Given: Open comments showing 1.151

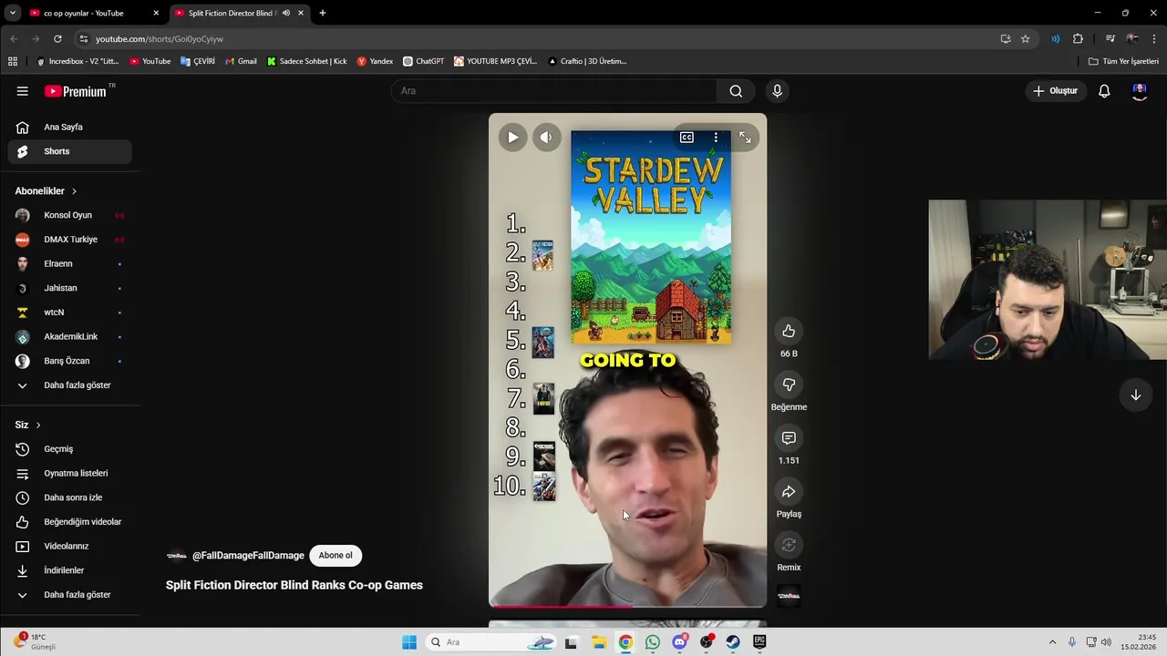Looking at the screenshot, I should click(x=789, y=438).
